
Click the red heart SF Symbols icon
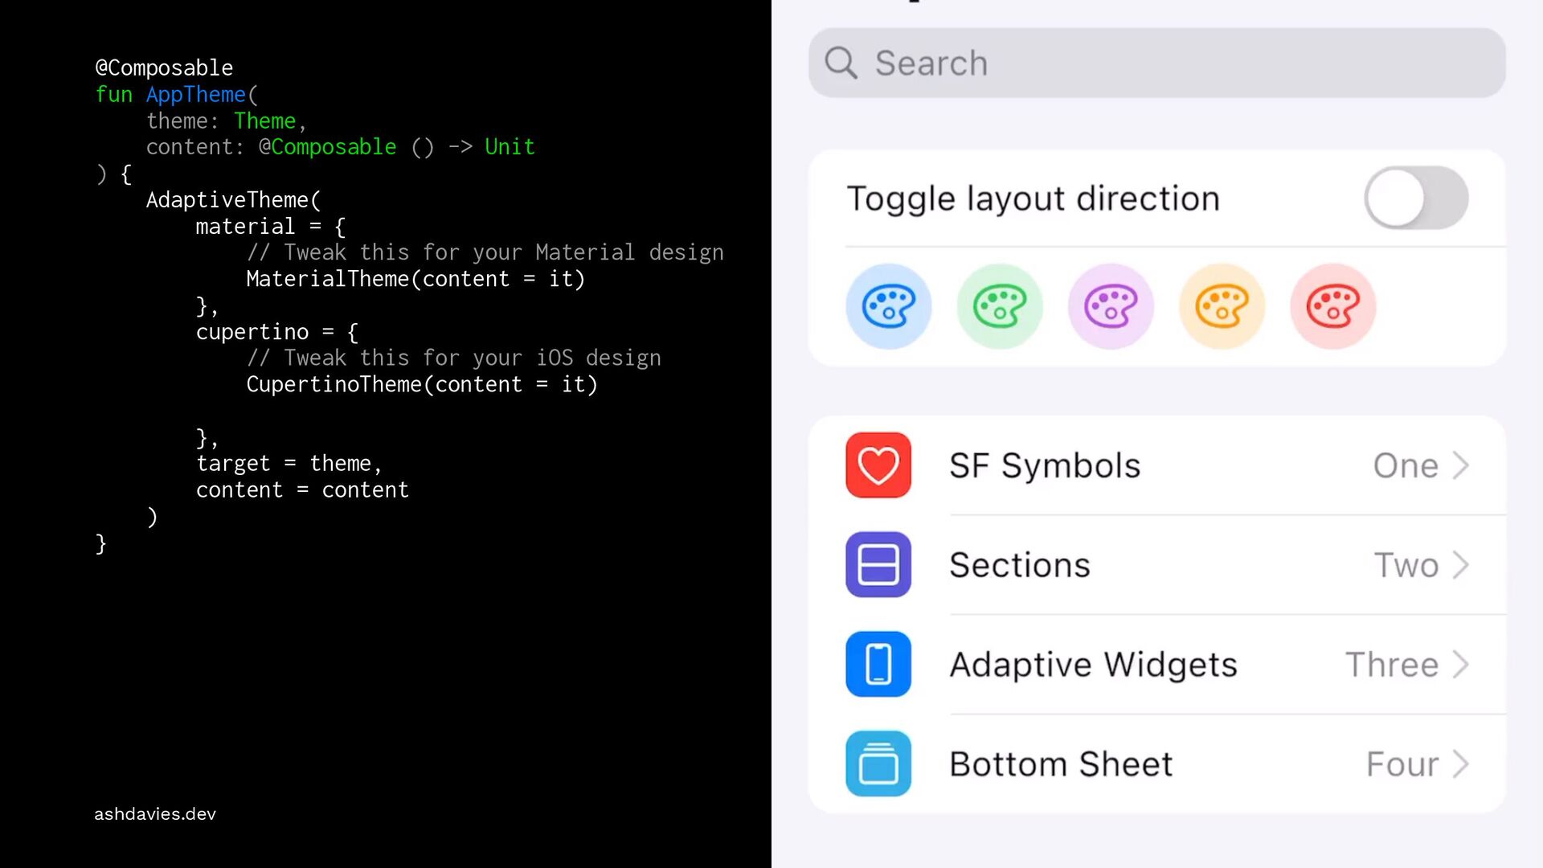878,465
